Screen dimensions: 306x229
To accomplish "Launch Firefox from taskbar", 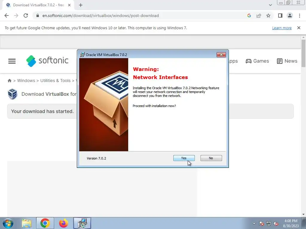I will coord(64,223).
